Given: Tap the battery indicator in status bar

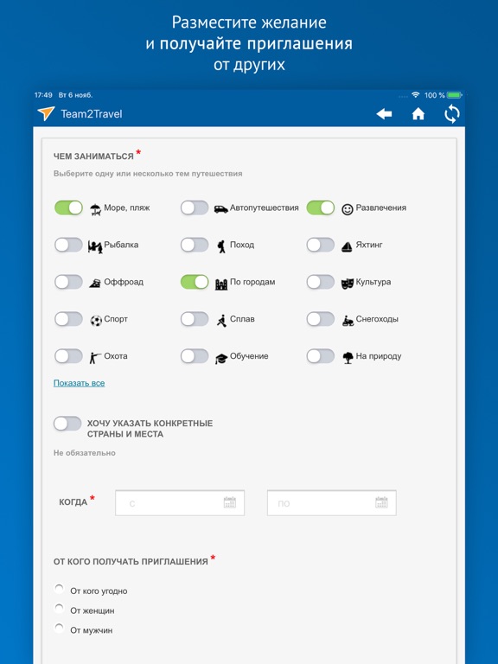Looking at the screenshot, I should coord(455,95).
